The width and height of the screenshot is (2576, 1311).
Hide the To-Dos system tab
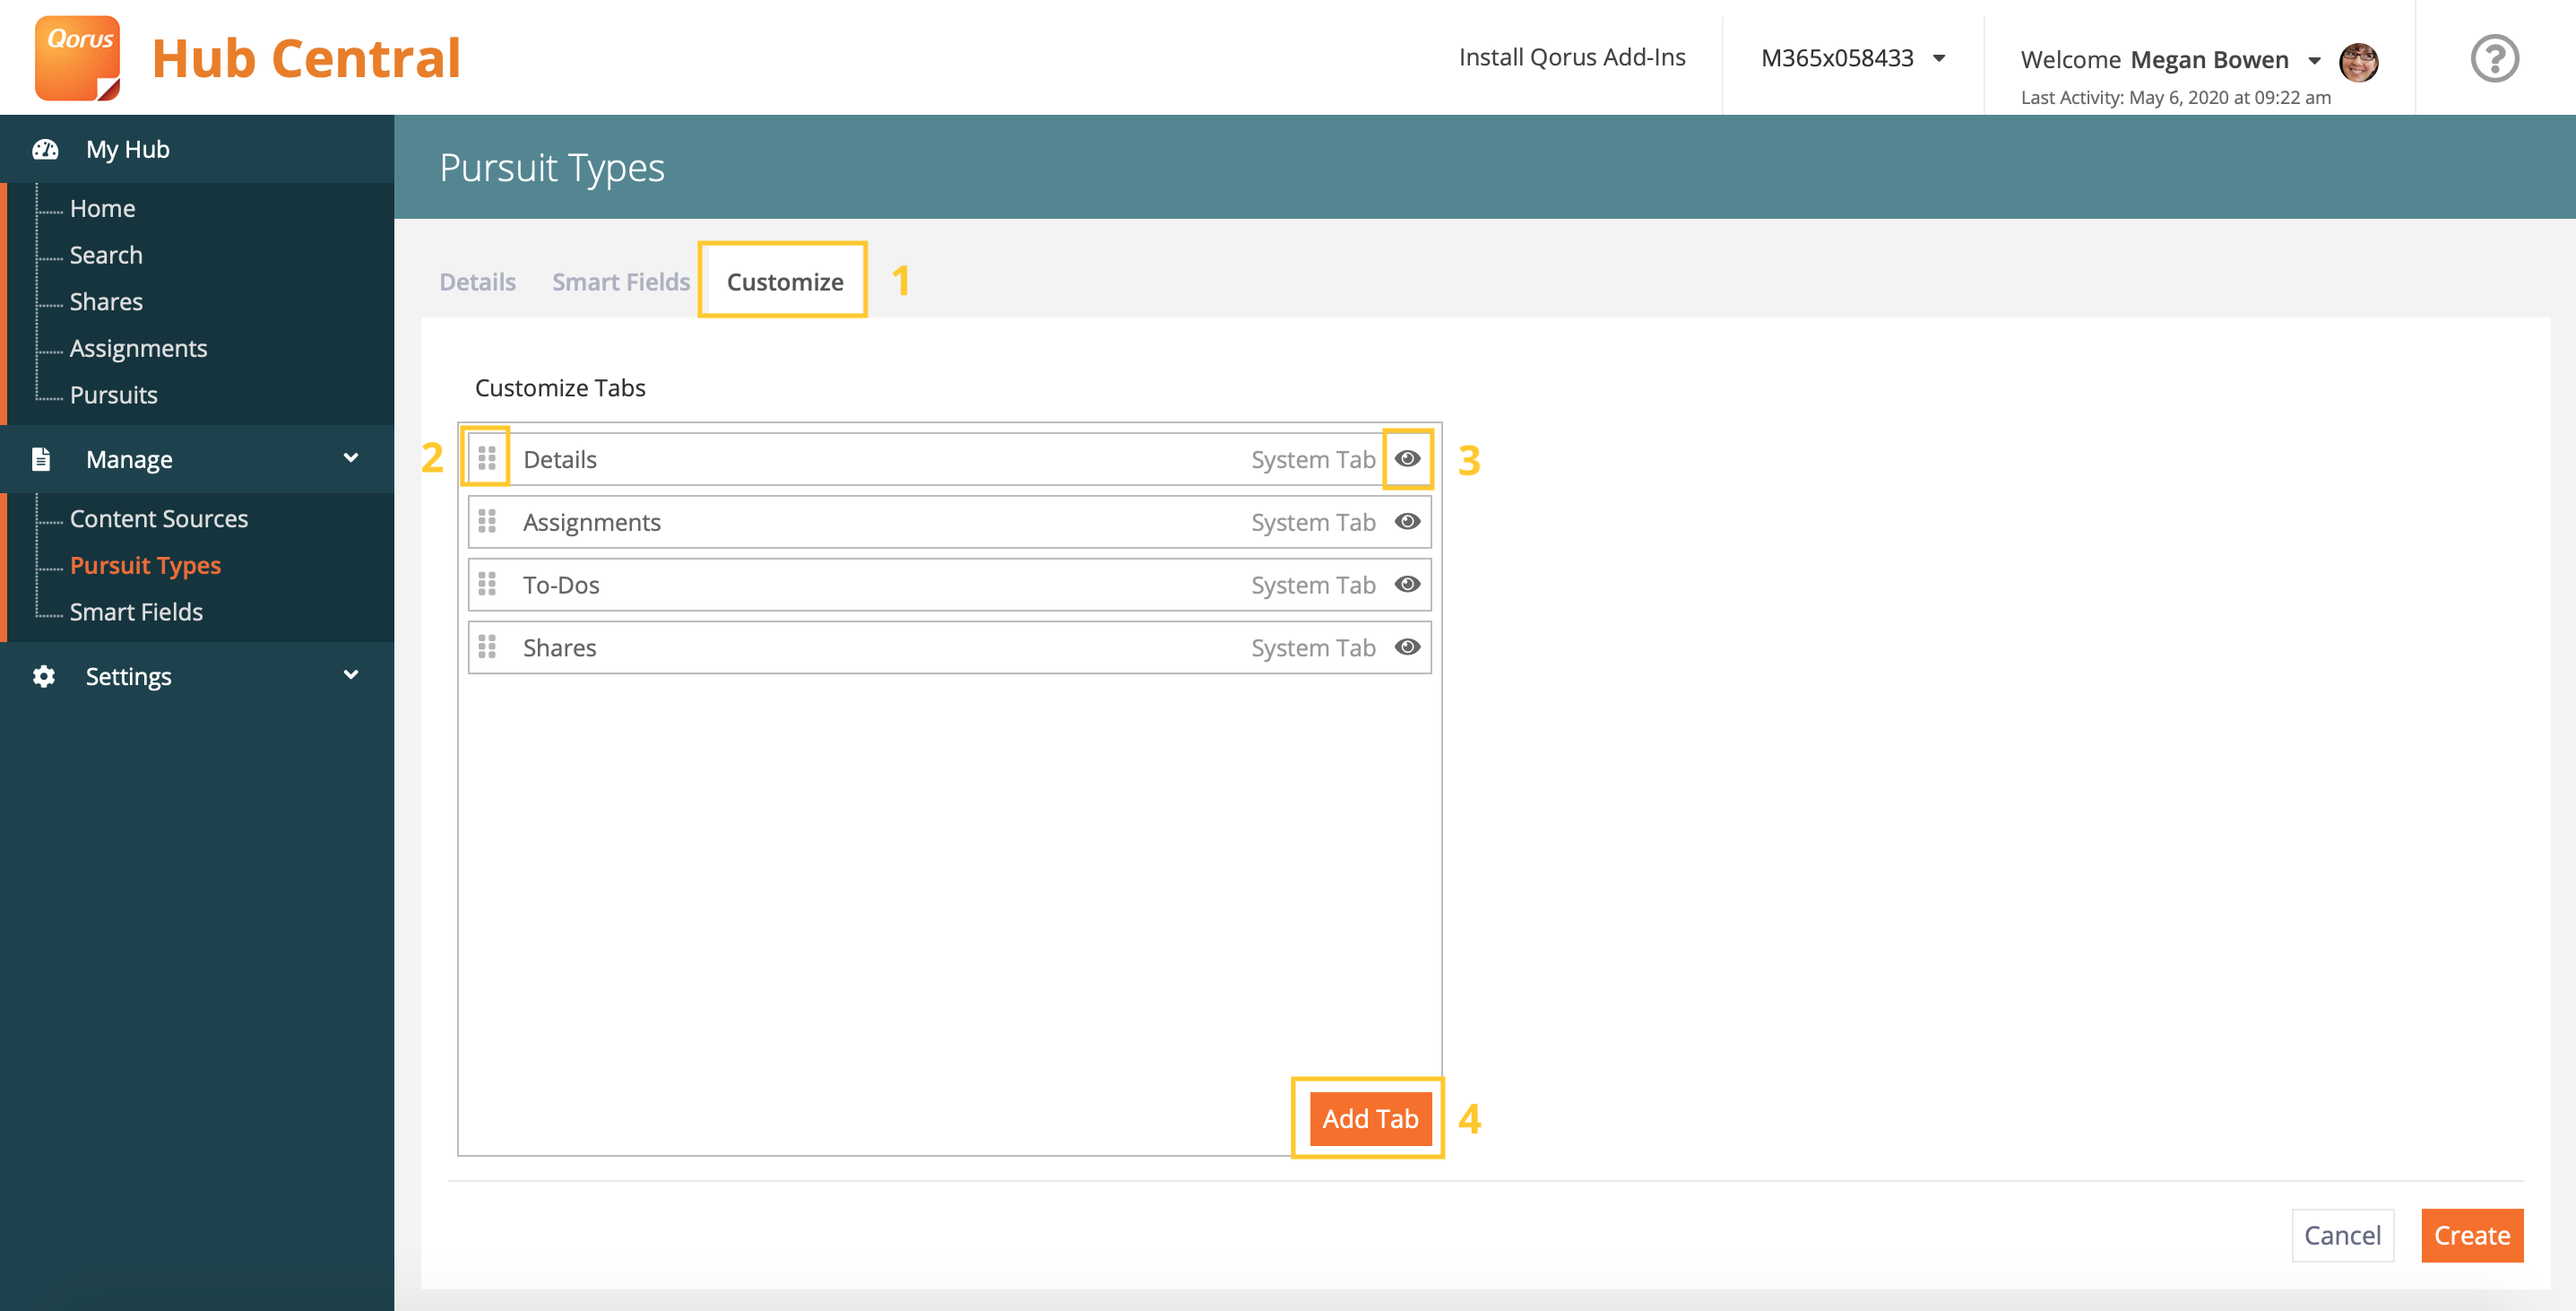click(x=1407, y=585)
